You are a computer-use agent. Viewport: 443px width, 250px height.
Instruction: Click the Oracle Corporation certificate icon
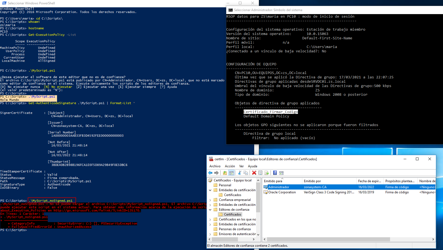click(x=266, y=192)
